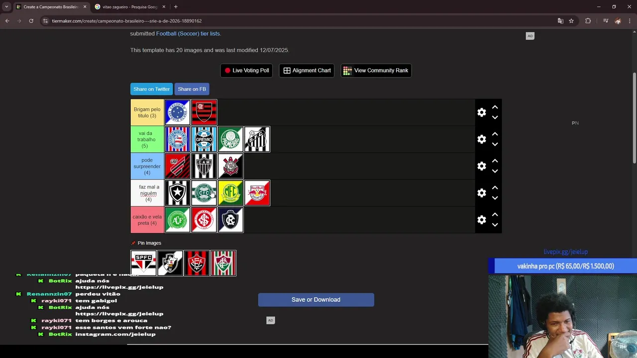Select the Cruzeiro logo in the top tier

tap(177, 112)
